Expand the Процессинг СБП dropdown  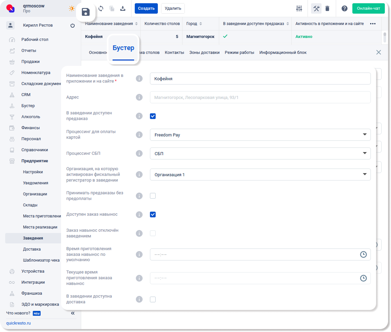pos(260,154)
